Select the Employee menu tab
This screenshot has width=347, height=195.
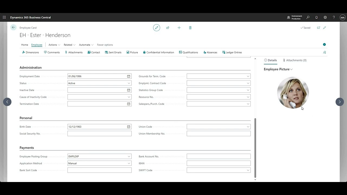pos(37,45)
